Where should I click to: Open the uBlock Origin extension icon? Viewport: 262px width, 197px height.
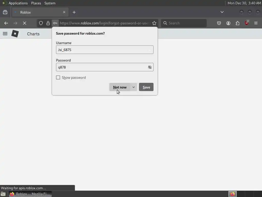point(247,23)
